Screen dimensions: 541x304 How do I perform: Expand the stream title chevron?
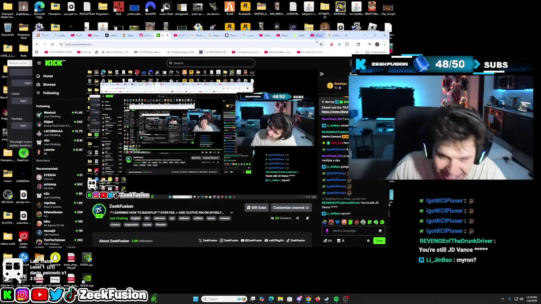click(x=232, y=212)
